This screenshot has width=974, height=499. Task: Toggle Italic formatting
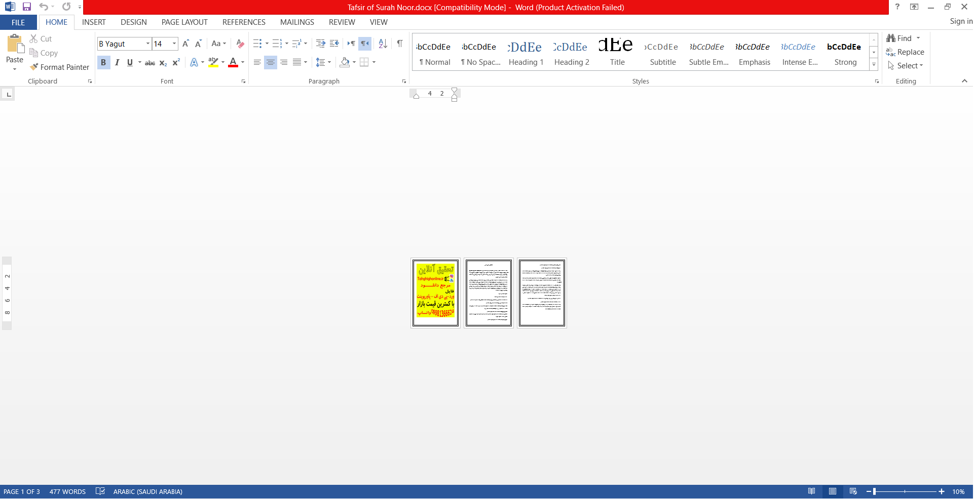(117, 63)
